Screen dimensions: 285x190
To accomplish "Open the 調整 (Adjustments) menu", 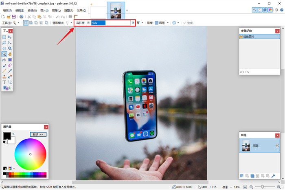I will (69, 10).
